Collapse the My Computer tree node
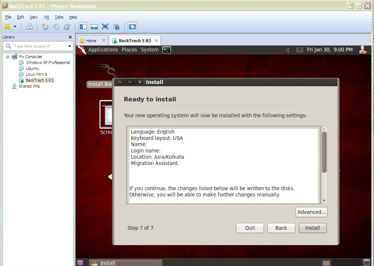Image resolution: width=374 pixels, height=266 pixels. click(8, 57)
